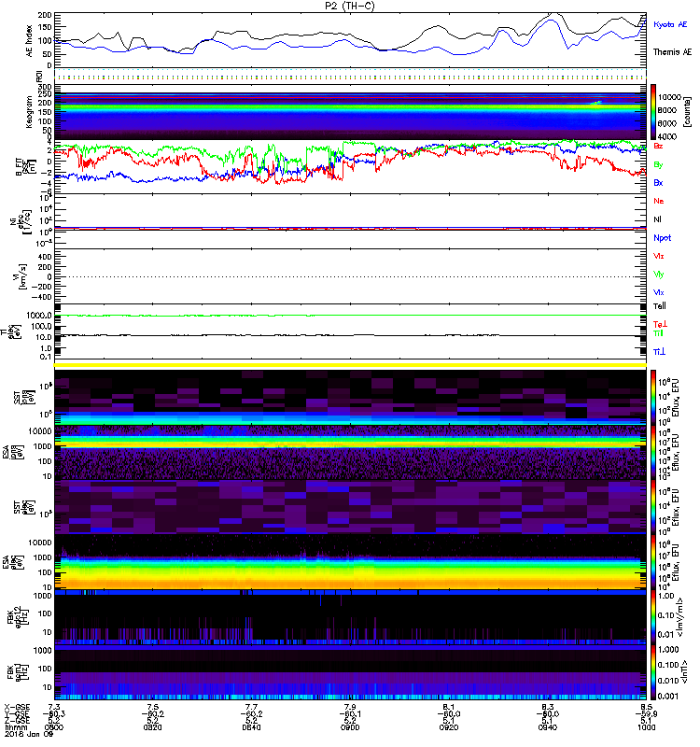The width and height of the screenshot is (700, 747).
Task: Select the red Ne legend label
Action: (x=659, y=201)
